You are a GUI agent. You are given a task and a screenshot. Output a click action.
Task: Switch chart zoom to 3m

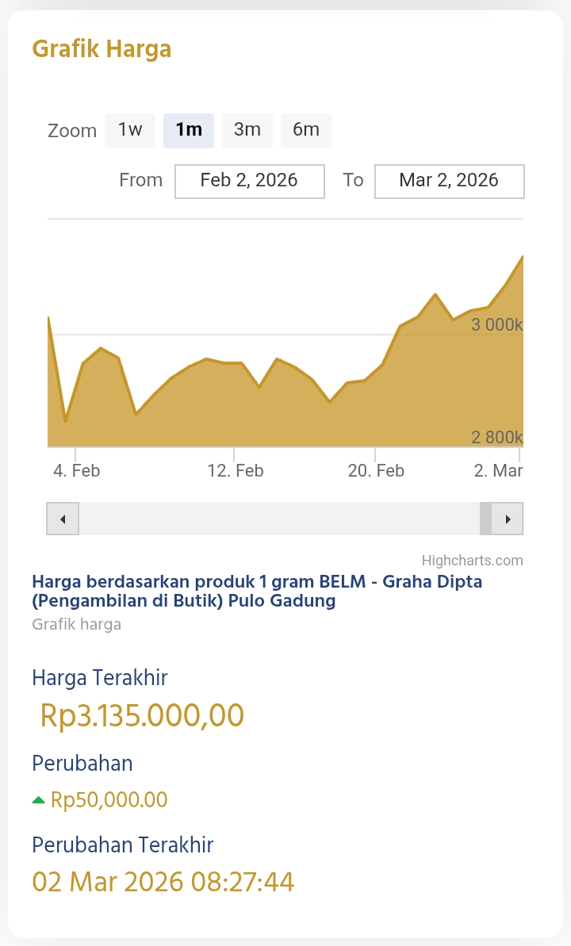coord(247,130)
